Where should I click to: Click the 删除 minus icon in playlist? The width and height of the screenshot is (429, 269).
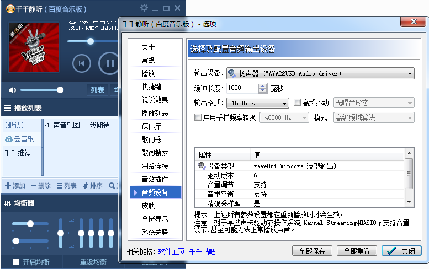pos(34,186)
